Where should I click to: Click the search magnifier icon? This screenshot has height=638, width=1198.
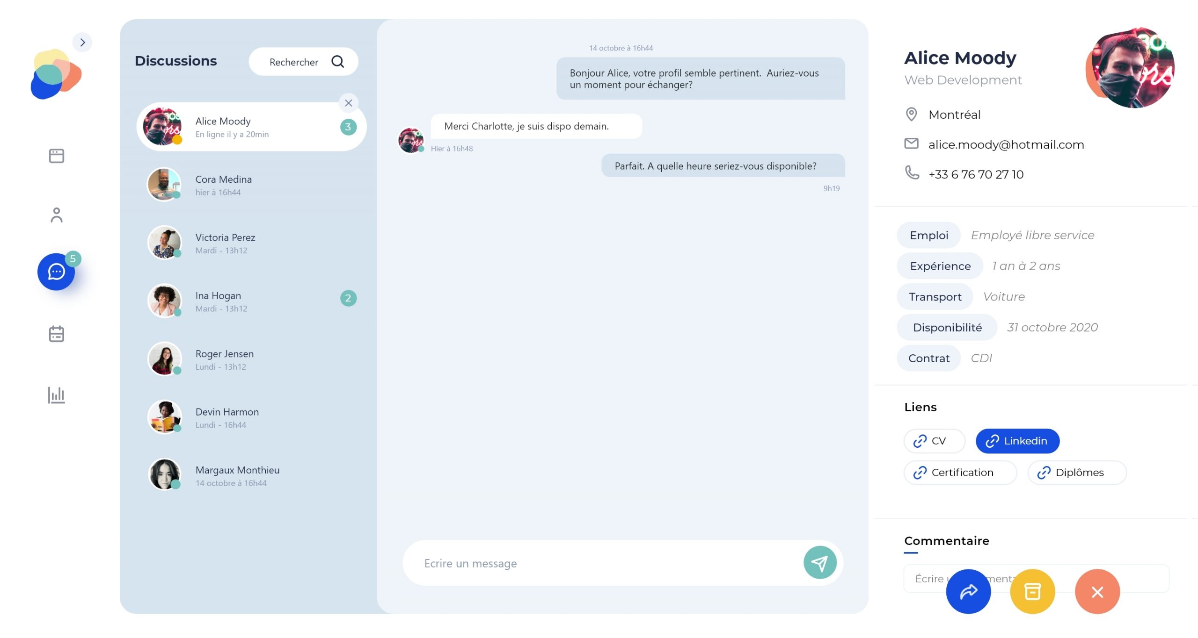[337, 62]
